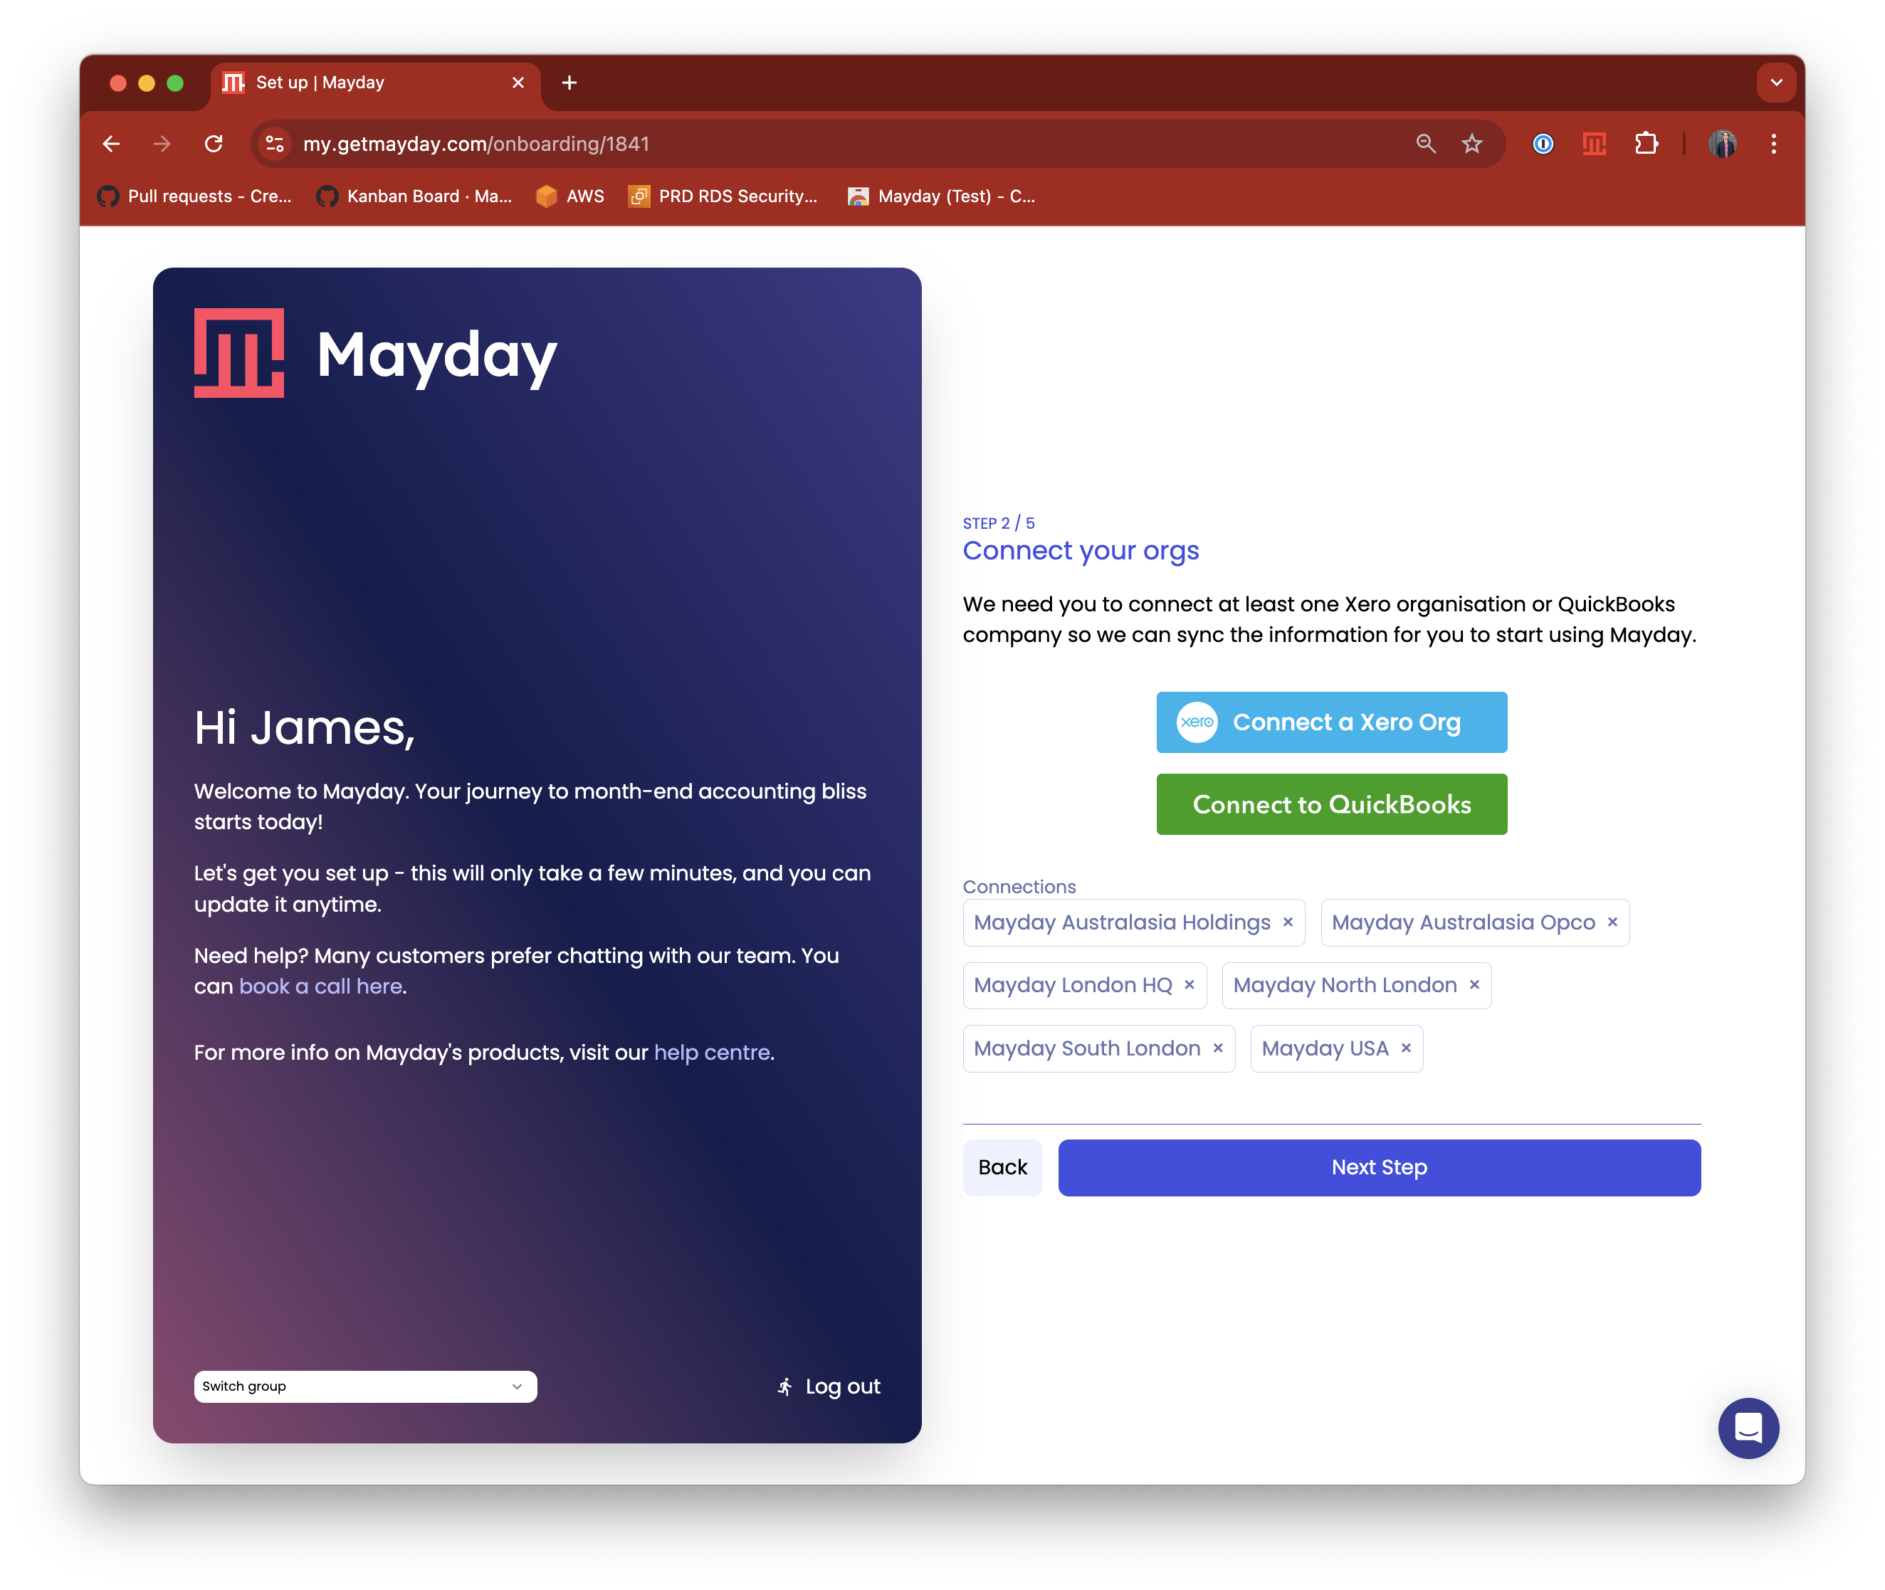Open the Switch group dropdown

coord(365,1386)
